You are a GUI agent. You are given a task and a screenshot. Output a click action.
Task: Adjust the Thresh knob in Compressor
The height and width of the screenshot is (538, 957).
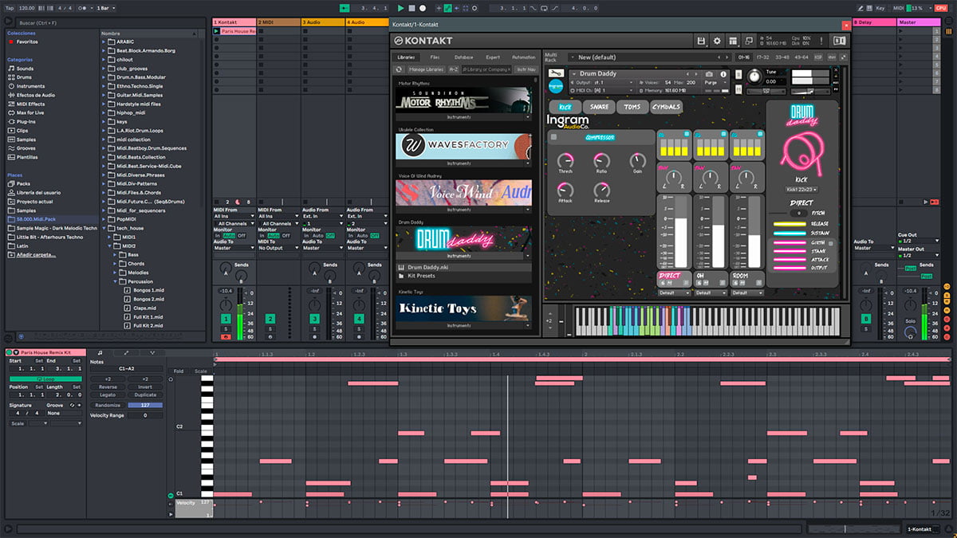point(565,160)
